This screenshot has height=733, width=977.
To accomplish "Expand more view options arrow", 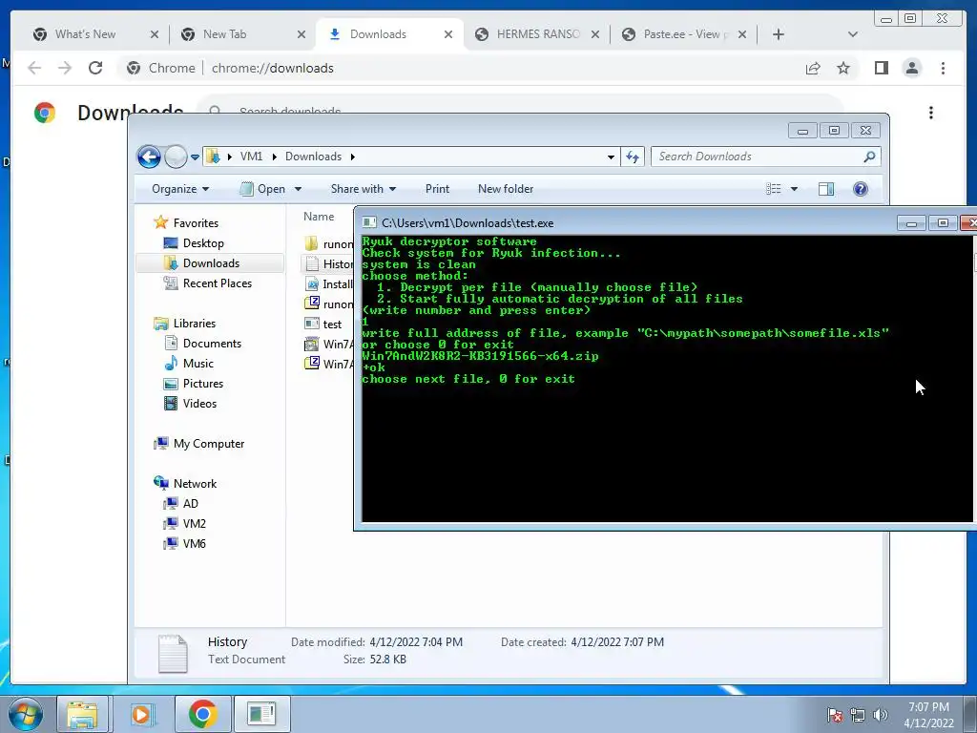I will 794,189.
